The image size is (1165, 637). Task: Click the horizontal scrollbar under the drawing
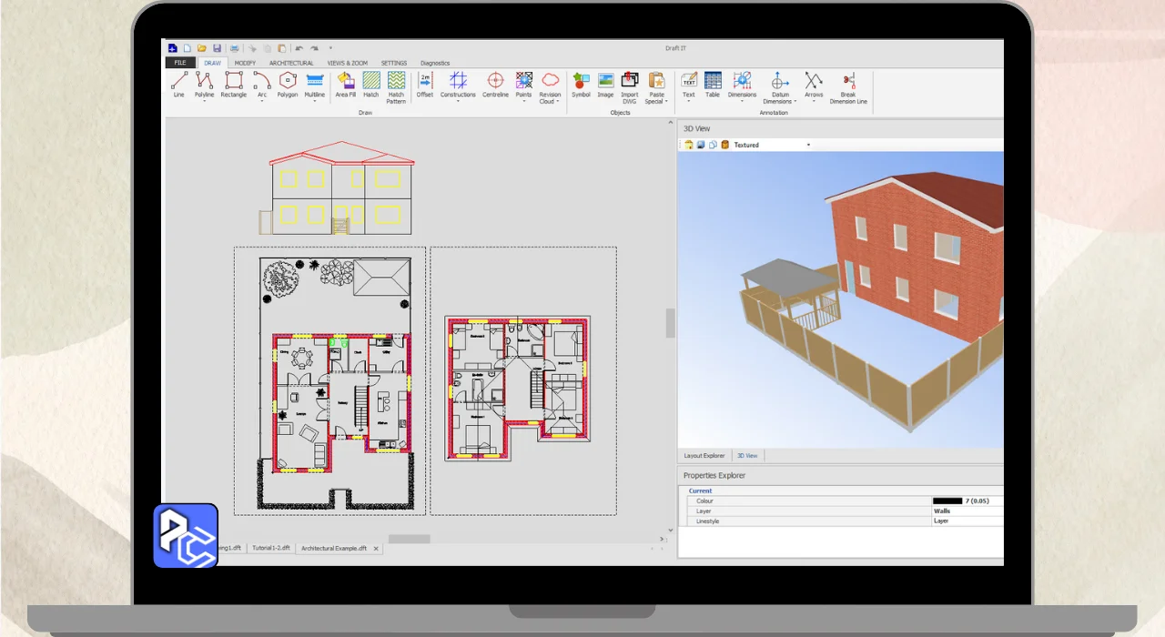click(409, 539)
